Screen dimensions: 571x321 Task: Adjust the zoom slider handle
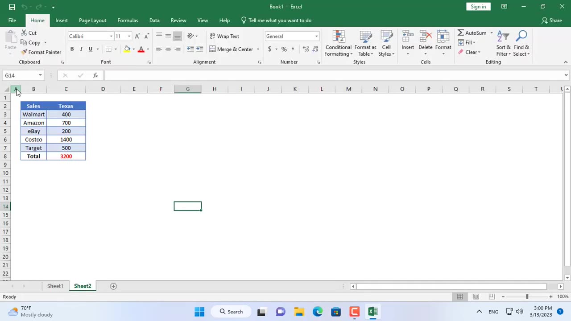(x=527, y=296)
